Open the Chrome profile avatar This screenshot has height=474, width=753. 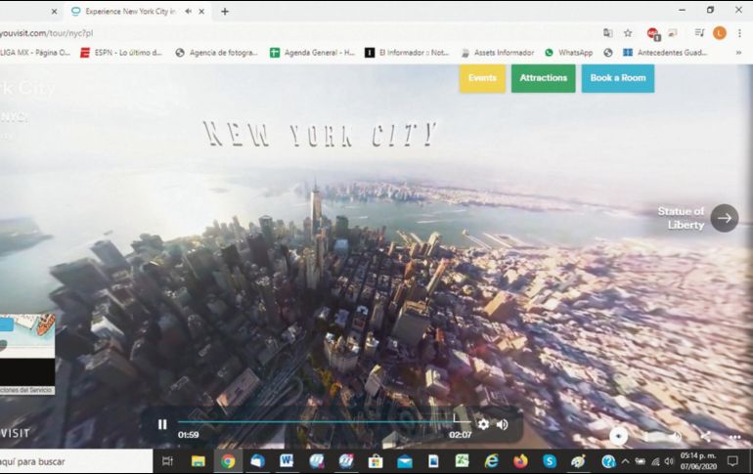click(x=719, y=33)
